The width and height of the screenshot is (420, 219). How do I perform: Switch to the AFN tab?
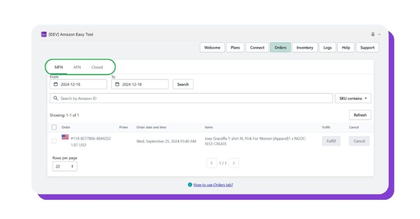[77, 67]
